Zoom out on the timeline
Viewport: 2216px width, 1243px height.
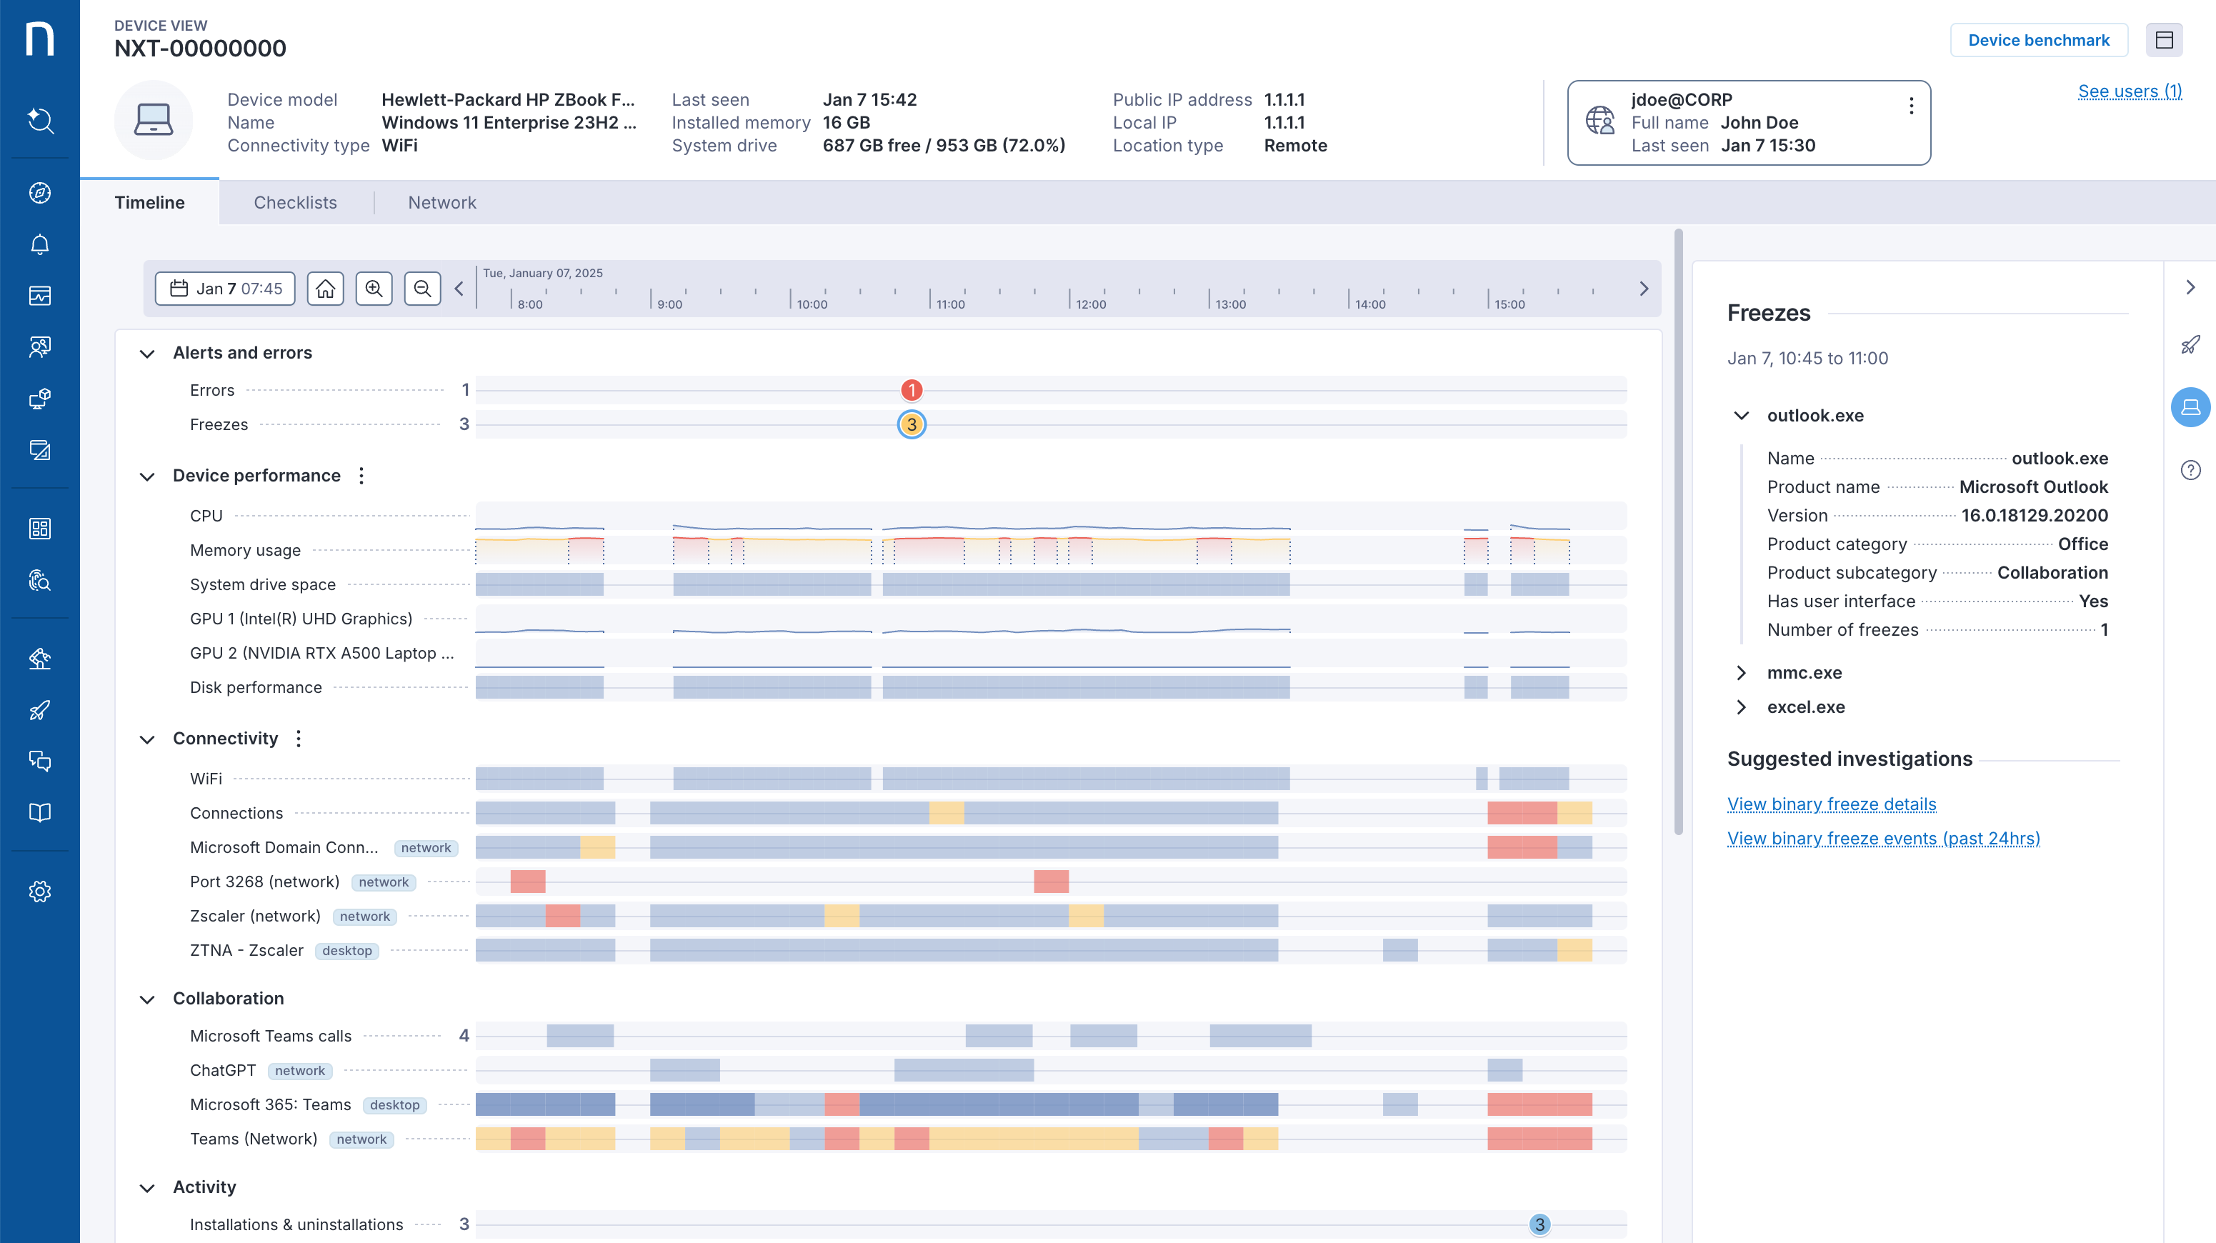coord(422,289)
